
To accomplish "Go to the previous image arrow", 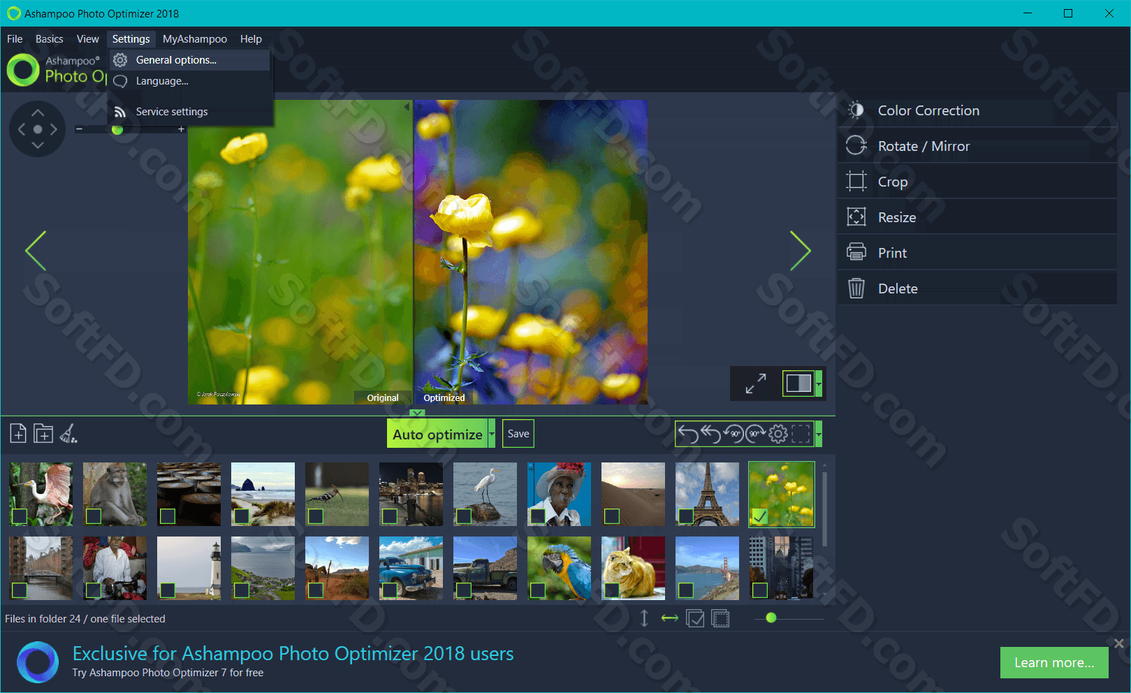I will coord(36,251).
